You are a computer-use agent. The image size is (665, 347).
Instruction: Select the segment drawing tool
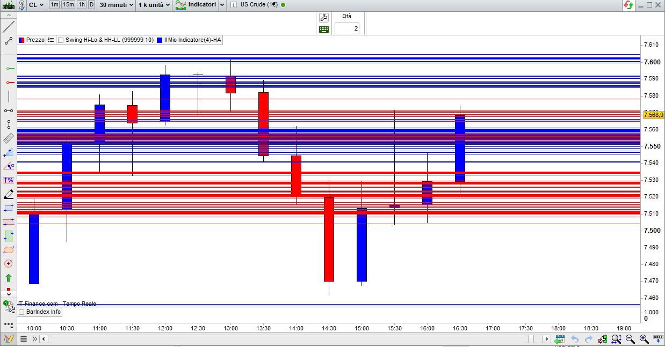8,41
